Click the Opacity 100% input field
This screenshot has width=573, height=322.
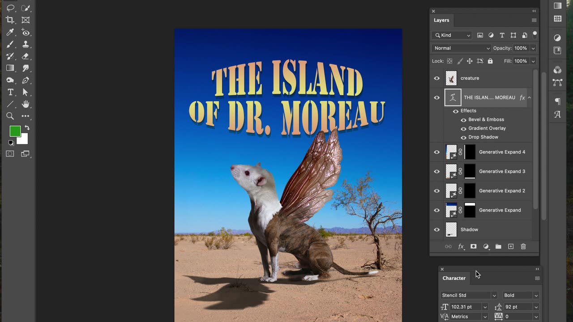tap(520, 48)
